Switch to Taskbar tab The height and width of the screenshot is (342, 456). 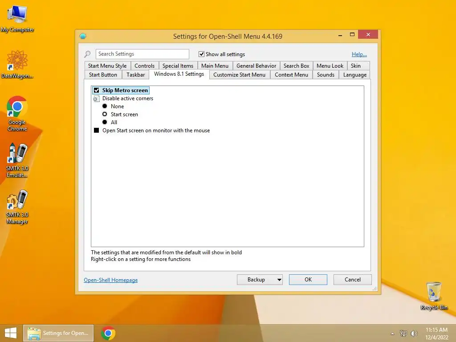(135, 75)
